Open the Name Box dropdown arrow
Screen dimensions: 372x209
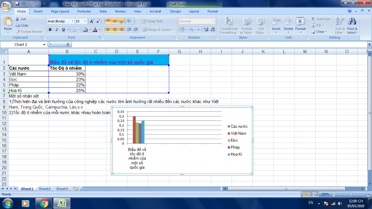coord(44,45)
